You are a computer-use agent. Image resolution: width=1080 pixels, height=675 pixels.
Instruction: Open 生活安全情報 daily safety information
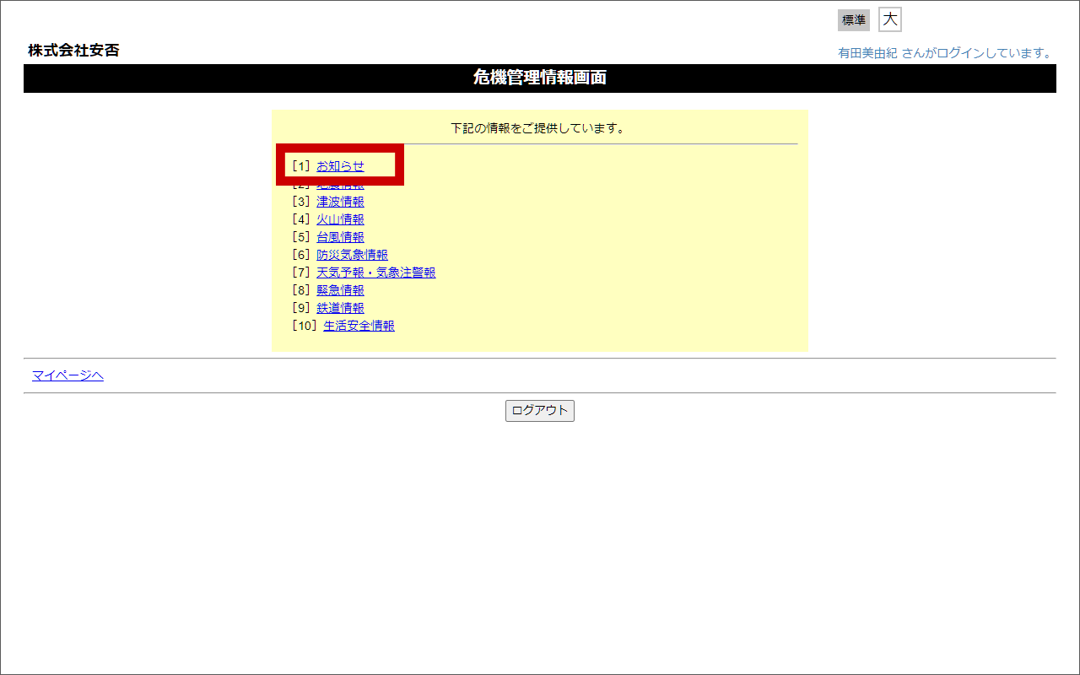(359, 325)
